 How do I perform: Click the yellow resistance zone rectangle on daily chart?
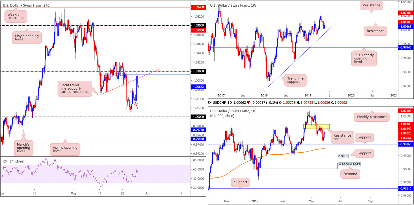pos(316,126)
